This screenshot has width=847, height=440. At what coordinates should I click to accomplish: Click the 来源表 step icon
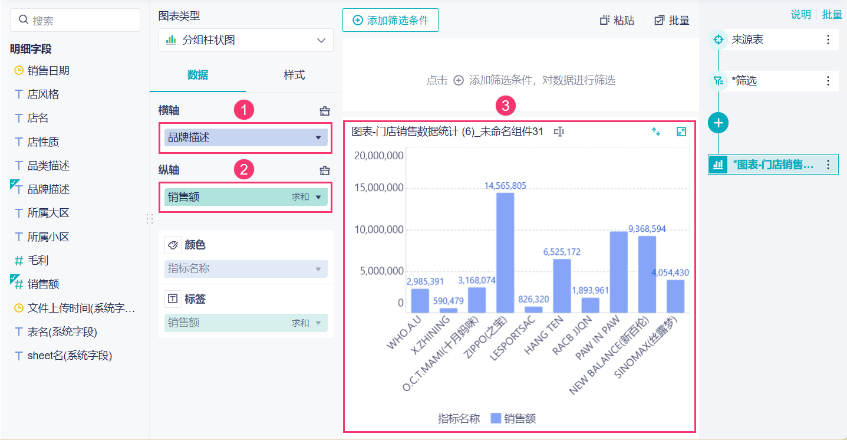pos(718,40)
